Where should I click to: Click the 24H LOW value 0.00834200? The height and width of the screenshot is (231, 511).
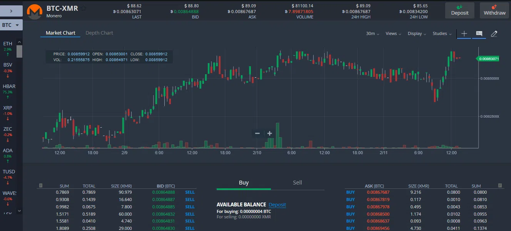tap(413, 12)
